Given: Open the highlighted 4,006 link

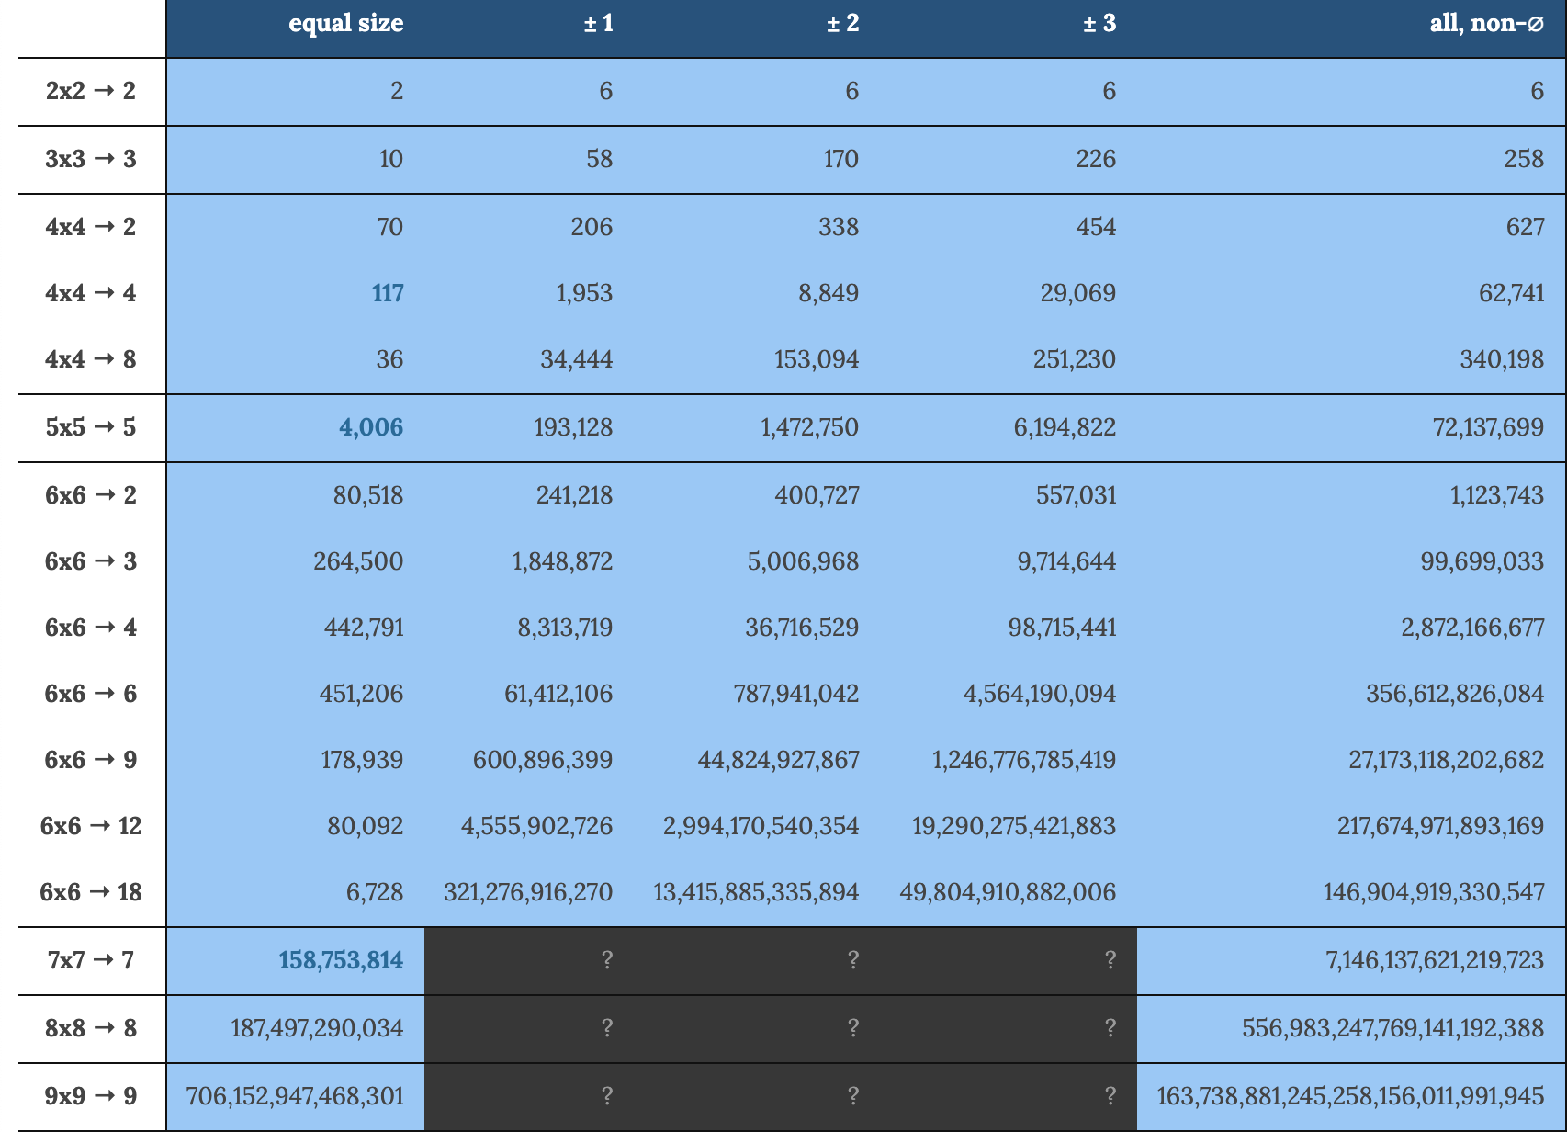Looking at the screenshot, I should pos(371,427).
